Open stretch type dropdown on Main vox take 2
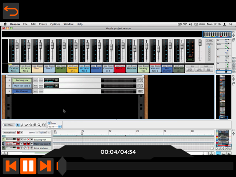 click(56, 86)
